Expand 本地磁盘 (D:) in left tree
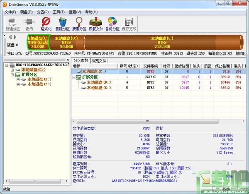249x194 pixels. [x=18, y=79]
